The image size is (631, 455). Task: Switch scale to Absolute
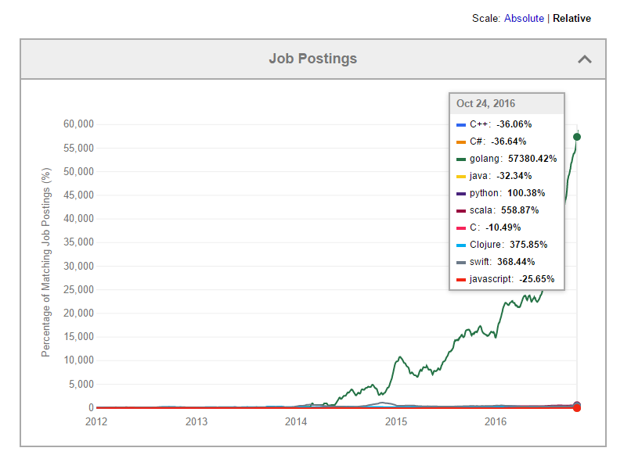tap(524, 19)
